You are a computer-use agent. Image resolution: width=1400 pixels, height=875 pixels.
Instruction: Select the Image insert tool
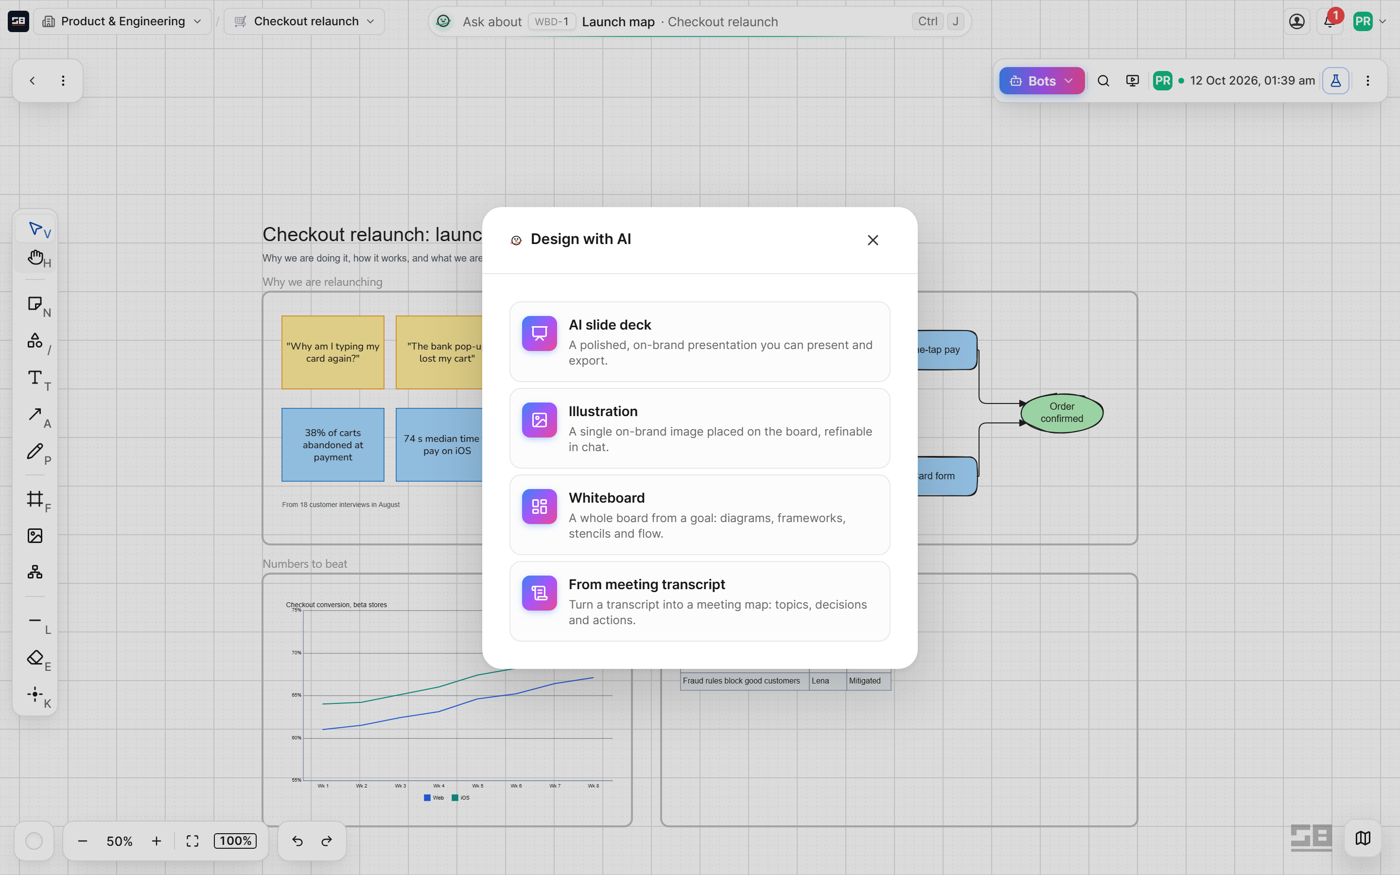(x=35, y=536)
